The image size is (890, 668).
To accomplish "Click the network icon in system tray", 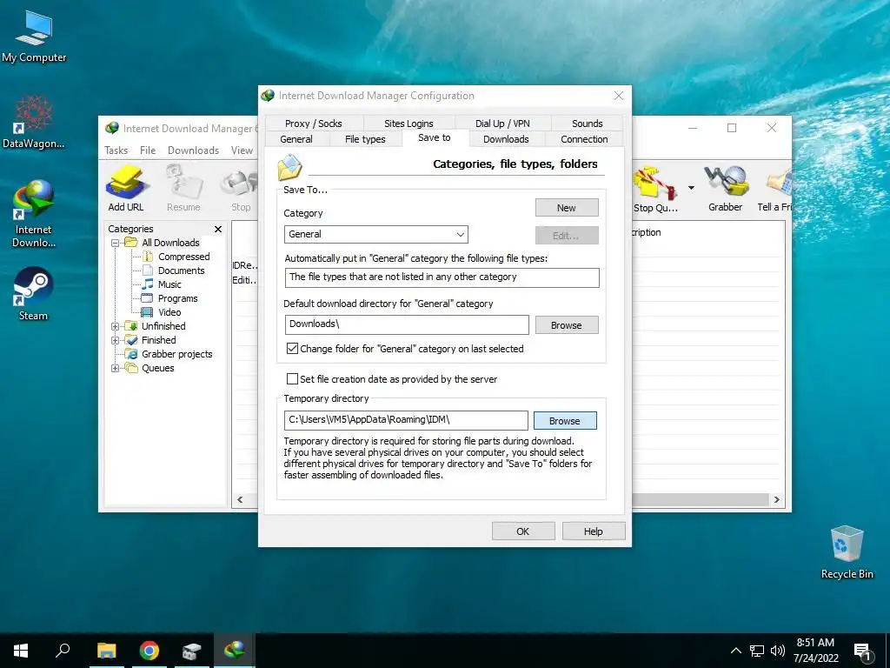I will tap(757, 651).
